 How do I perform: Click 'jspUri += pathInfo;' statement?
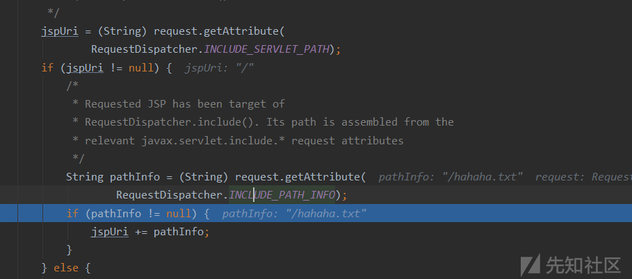tap(149, 231)
